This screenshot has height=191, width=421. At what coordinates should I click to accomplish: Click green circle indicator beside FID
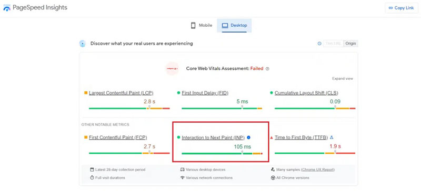pos(178,93)
